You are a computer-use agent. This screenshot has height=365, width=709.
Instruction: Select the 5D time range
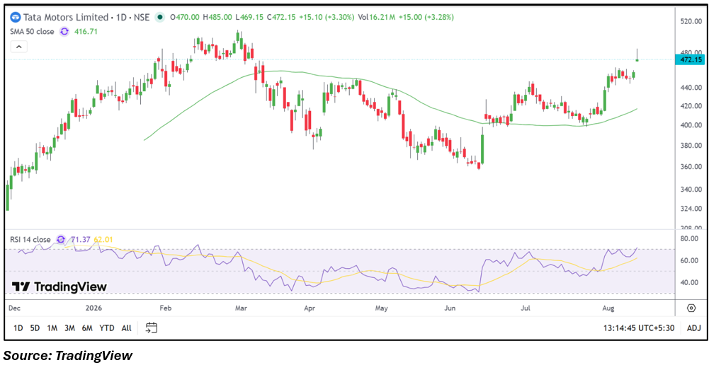pos(35,328)
